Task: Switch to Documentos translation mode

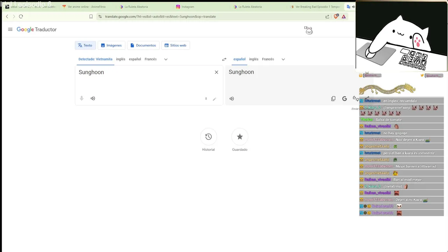Action: click(143, 45)
